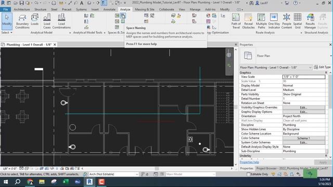Click the Loads tool
The height and width of the screenshot is (187, 333).
pyautogui.click(x=35, y=20)
